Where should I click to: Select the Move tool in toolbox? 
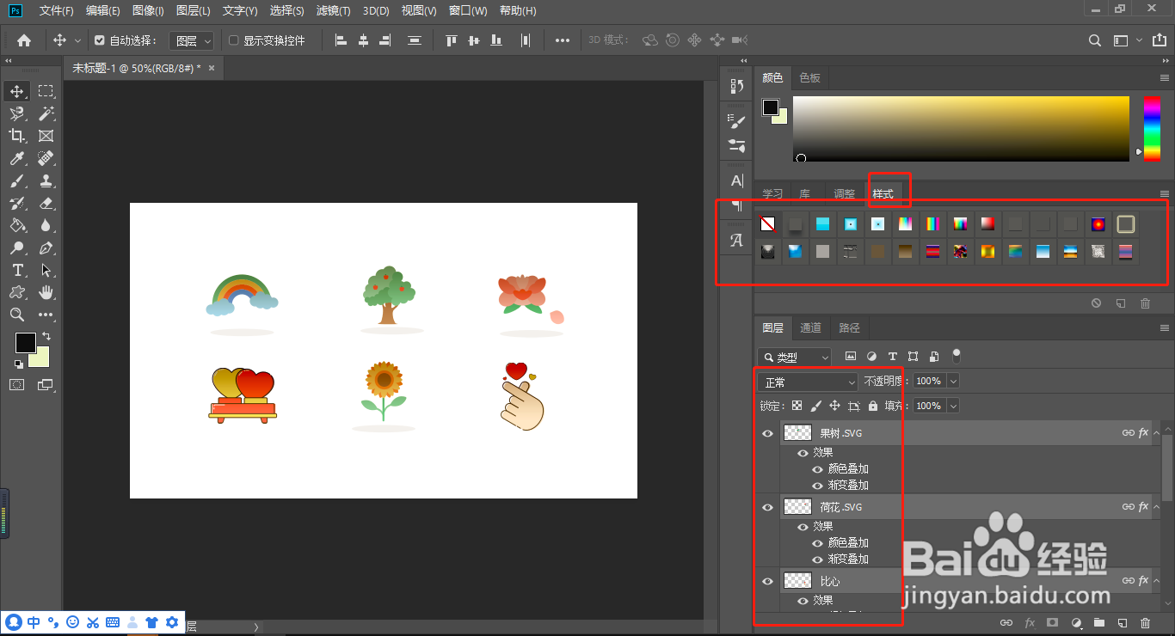17,91
